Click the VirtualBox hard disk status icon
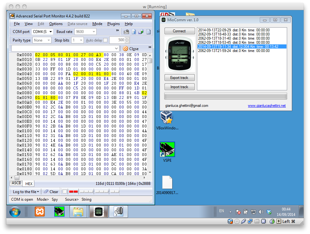The image size is (310, 234). (230, 221)
